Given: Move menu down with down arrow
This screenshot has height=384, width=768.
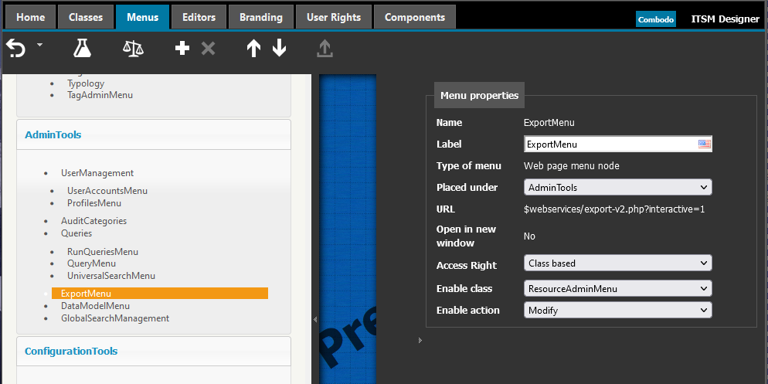Looking at the screenshot, I should (x=279, y=49).
